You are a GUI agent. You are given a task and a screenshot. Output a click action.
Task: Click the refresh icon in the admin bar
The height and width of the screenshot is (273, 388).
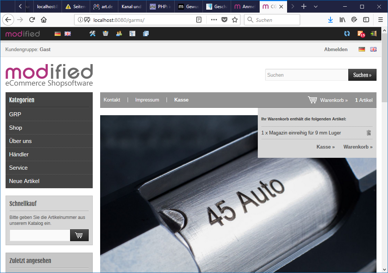(347, 34)
